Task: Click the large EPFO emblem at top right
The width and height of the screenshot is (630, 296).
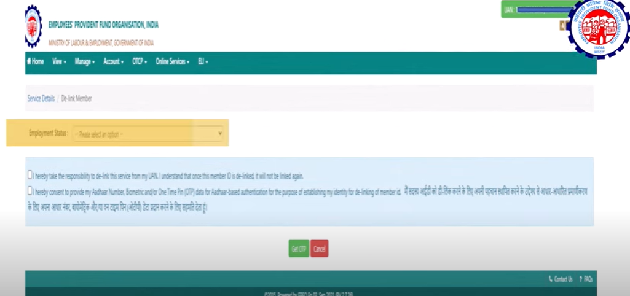Action: tap(599, 28)
